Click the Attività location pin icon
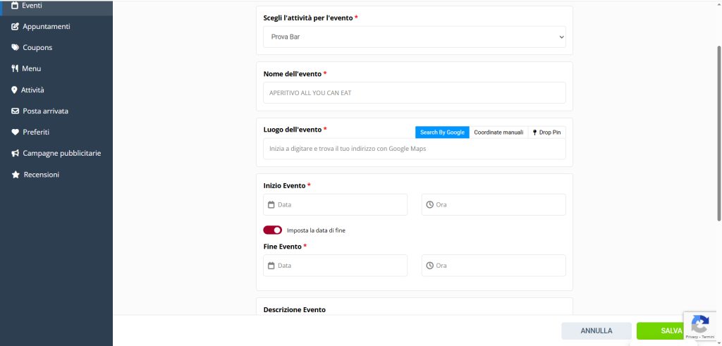 14,90
